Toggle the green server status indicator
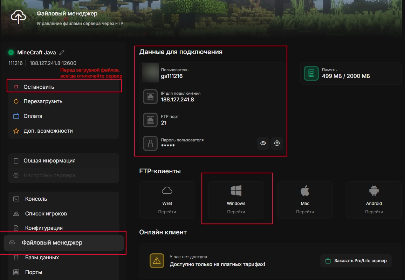The image size is (405, 280). [11, 52]
